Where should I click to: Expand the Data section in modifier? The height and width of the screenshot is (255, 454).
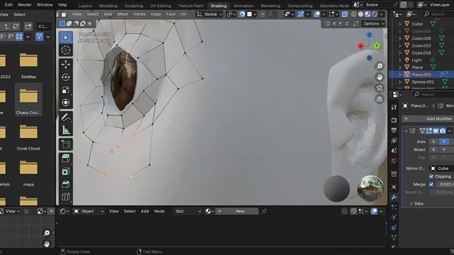point(411,203)
